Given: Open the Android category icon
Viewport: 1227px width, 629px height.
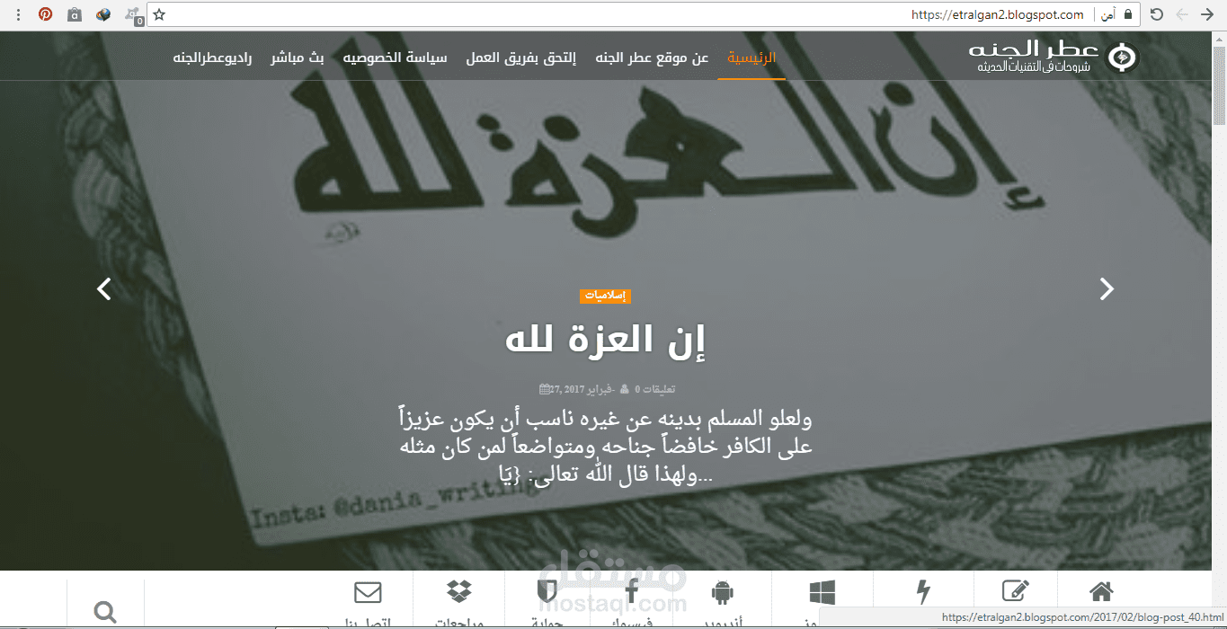Looking at the screenshot, I should coord(722,592).
